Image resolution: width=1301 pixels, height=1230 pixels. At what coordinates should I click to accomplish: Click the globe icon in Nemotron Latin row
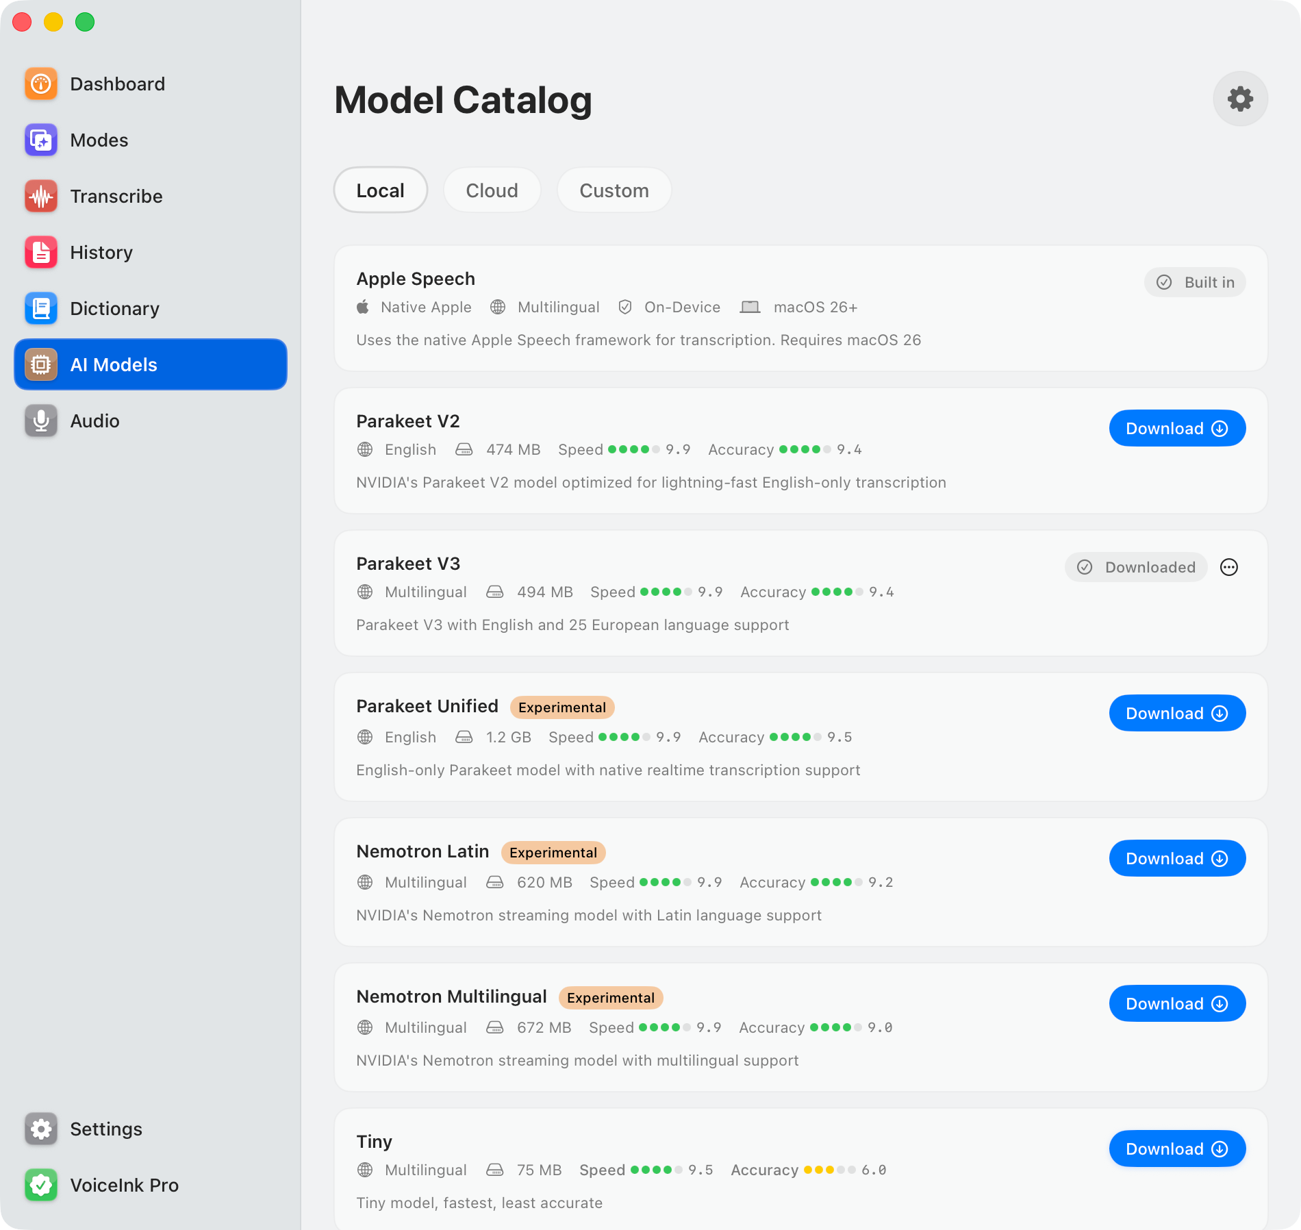click(365, 882)
